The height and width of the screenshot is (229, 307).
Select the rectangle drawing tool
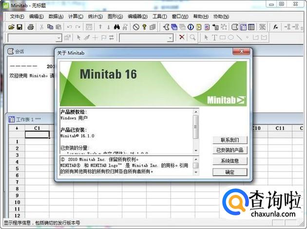coord(223,37)
